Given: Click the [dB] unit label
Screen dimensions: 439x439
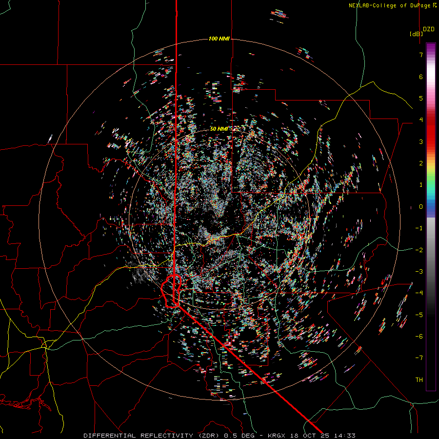Looking at the screenshot, I should [x=416, y=34].
